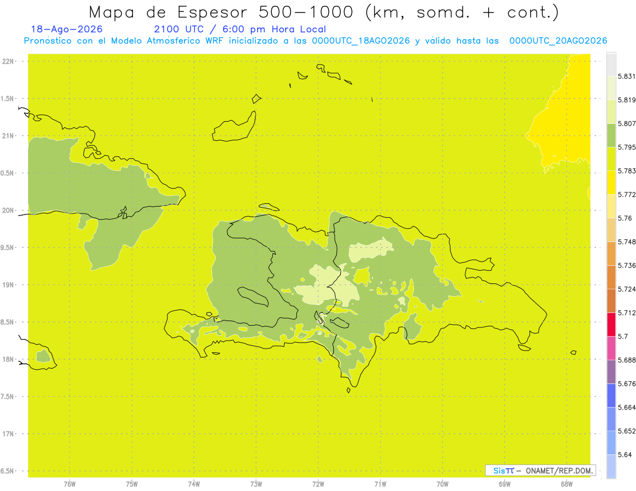Click the latitude label 22N
This screenshot has width=636, height=491.
click(x=7, y=61)
